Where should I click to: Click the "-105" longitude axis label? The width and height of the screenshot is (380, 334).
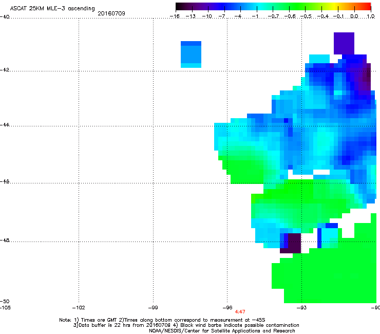click(x=5, y=308)
